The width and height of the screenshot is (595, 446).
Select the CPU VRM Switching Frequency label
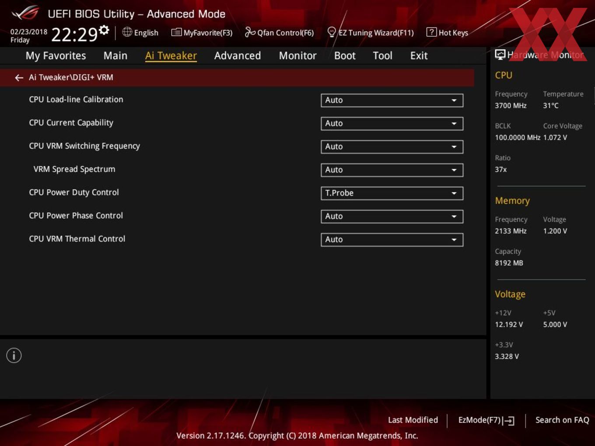[84, 146]
